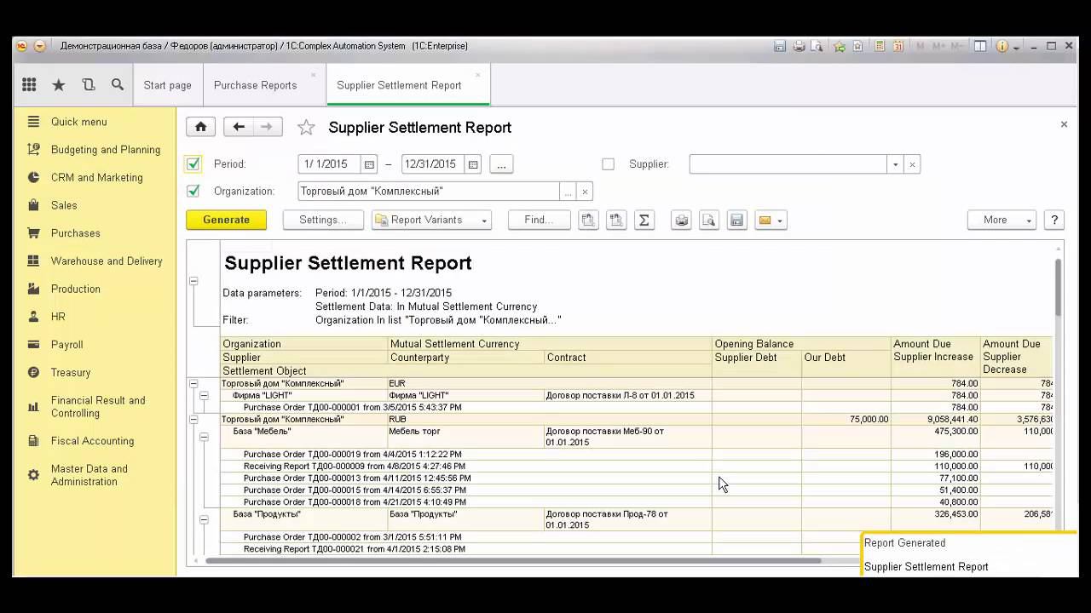Enable the Supplier filter checkbox

point(608,164)
